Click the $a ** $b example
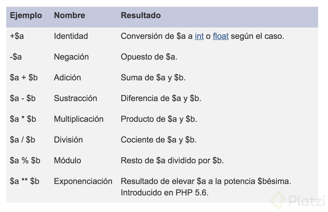Screen dimensions: 328x212 (x=25, y=181)
